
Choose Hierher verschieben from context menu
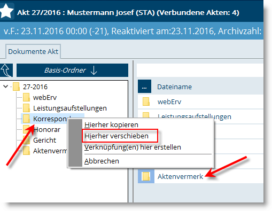[x=116, y=136]
